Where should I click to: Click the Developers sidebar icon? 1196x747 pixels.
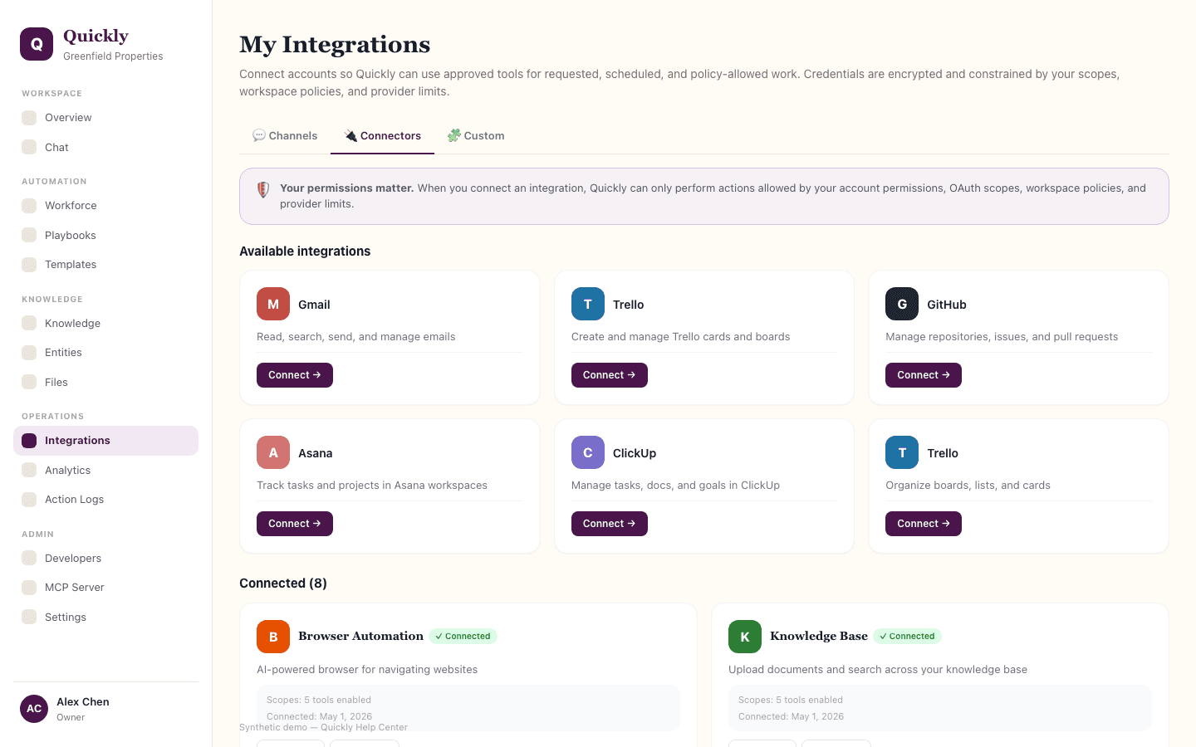point(29,558)
